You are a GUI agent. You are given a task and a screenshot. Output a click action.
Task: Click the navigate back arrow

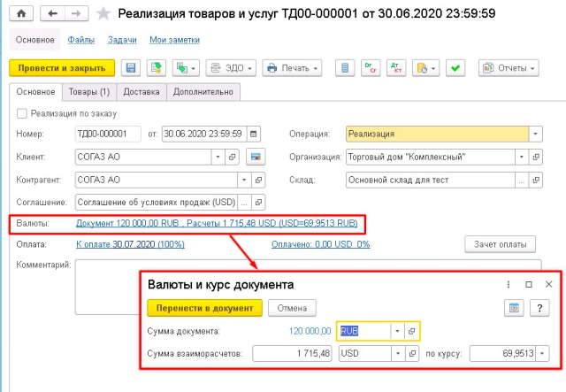click(53, 13)
